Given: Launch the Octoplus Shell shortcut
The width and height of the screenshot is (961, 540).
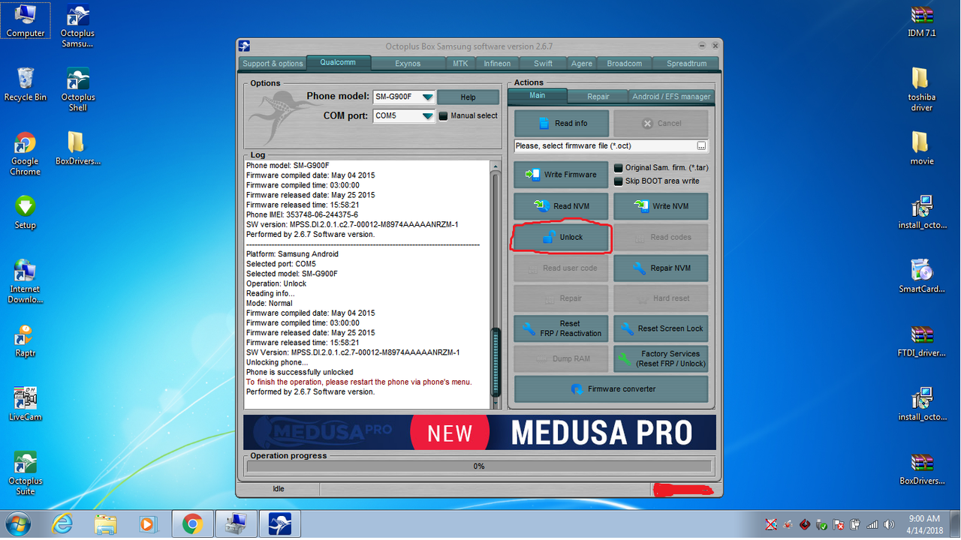Looking at the screenshot, I should pos(78,90).
